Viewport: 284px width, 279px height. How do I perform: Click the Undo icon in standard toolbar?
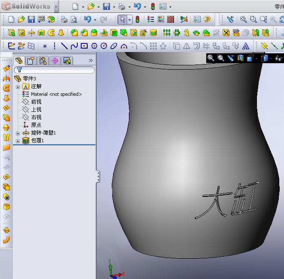click(x=88, y=19)
